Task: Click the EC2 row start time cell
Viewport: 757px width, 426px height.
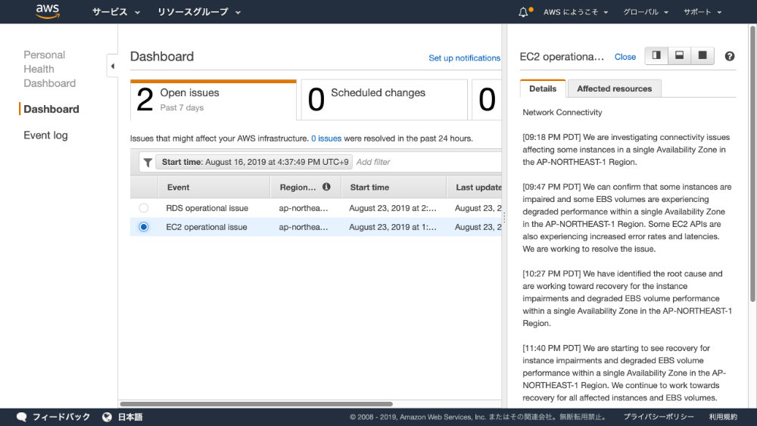Action: pos(392,227)
